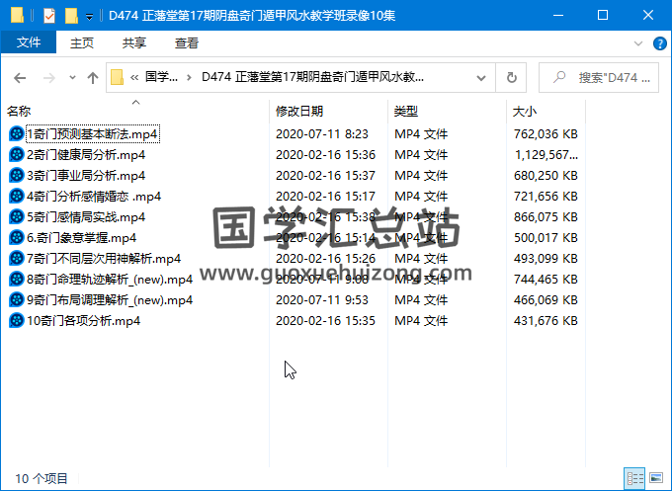Open the Quick Access Toolbar customize dropdown
This screenshot has height=491, width=672.
(89, 17)
